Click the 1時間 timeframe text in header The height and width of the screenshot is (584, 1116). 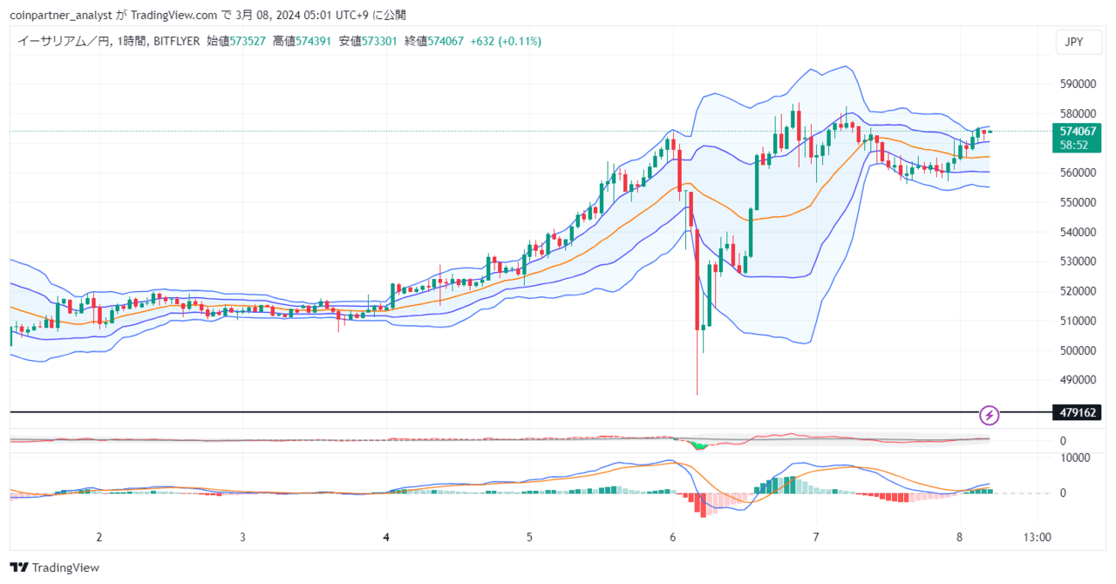131,41
